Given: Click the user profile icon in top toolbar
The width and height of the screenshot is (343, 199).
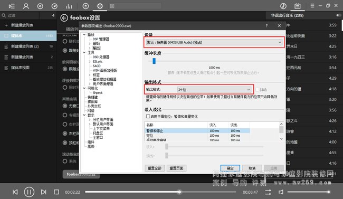Looking at the screenshot, I should click(26, 6).
